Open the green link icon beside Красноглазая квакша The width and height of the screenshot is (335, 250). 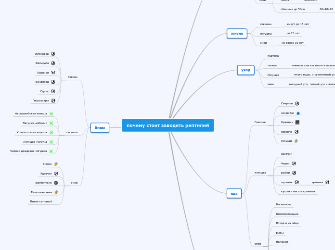(52, 132)
